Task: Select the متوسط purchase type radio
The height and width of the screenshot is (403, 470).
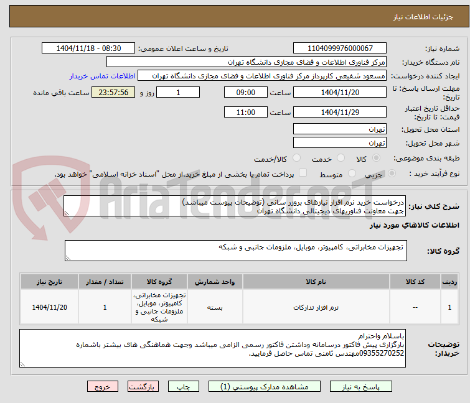Action: [x=352, y=174]
